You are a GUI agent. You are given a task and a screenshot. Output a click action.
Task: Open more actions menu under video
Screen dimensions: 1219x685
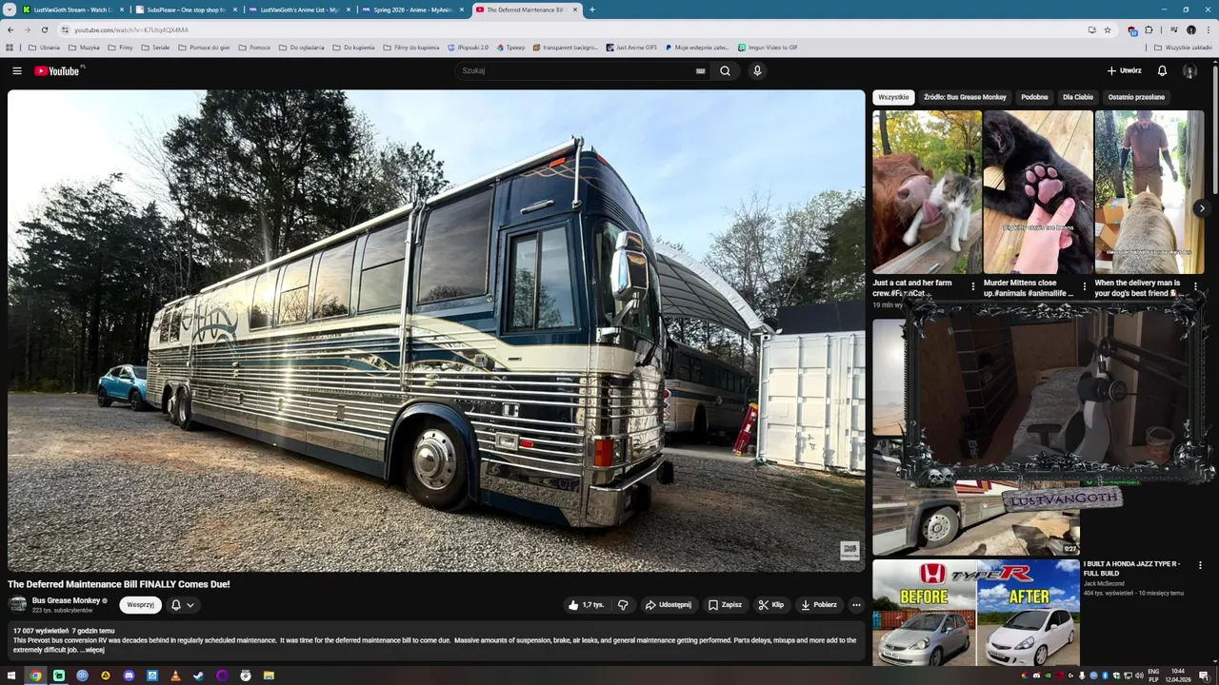(856, 604)
